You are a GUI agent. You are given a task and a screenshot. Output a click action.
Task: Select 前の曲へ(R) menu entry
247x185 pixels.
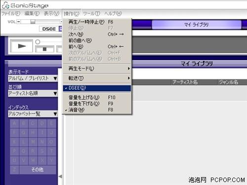click(x=97, y=40)
